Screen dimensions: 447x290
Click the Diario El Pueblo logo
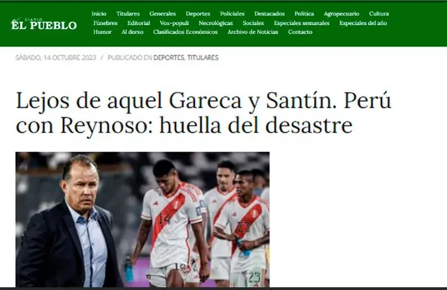44,24
